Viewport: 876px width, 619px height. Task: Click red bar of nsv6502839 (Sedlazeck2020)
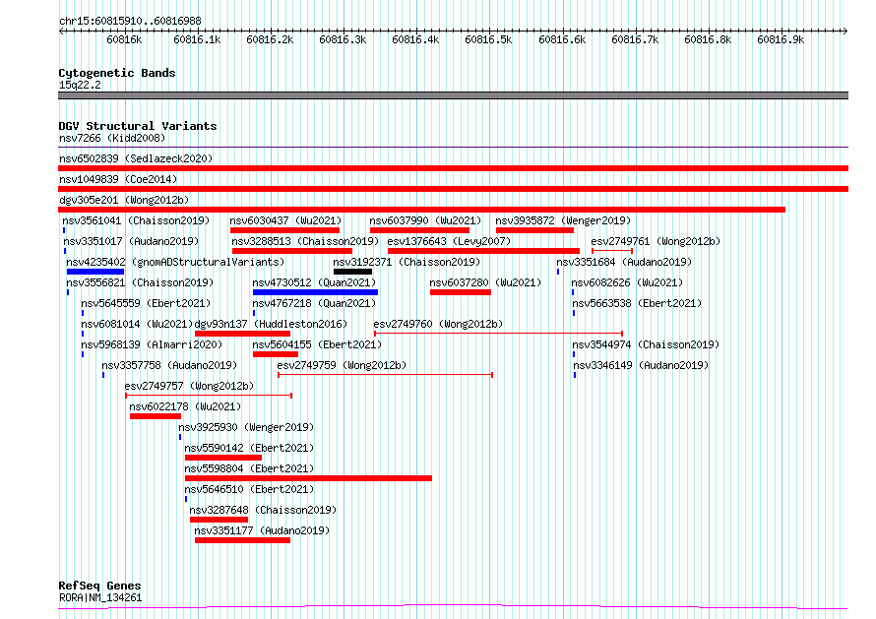pyautogui.click(x=453, y=168)
